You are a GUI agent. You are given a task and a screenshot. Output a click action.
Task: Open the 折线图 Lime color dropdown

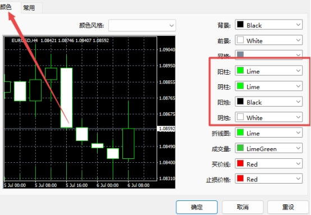click(x=269, y=133)
